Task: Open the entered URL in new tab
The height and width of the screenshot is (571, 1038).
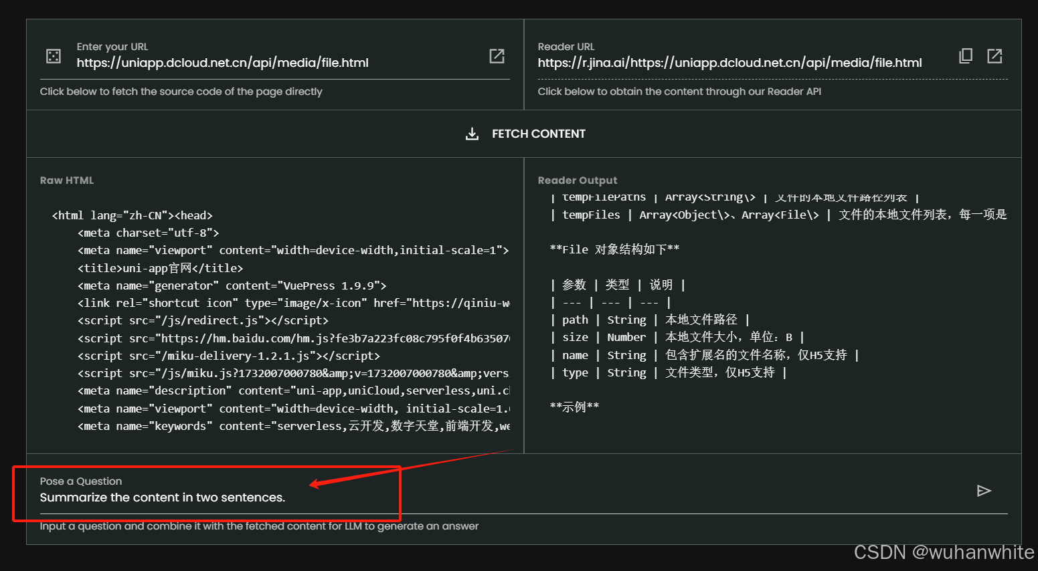Action: (x=497, y=56)
